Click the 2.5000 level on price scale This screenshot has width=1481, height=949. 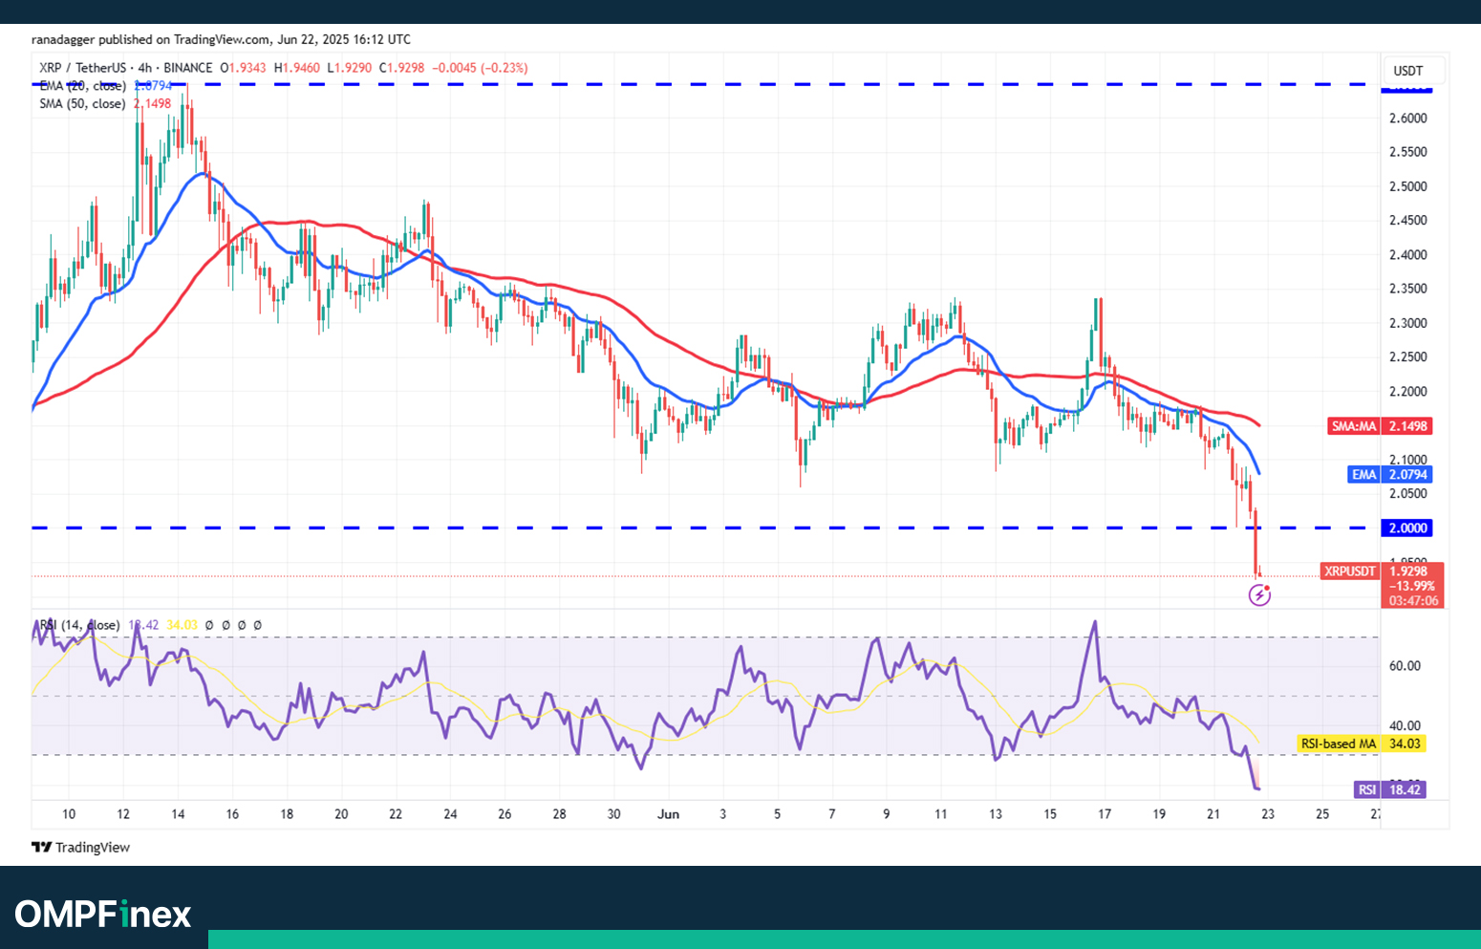click(x=1407, y=186)
